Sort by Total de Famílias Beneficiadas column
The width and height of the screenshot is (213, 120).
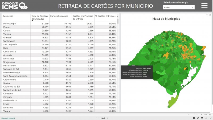tap(40, 18)
